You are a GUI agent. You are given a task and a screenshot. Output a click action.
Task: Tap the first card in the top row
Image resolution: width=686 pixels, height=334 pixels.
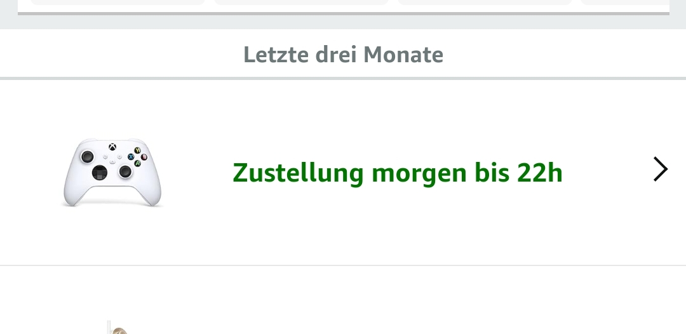tap(118, 2)
